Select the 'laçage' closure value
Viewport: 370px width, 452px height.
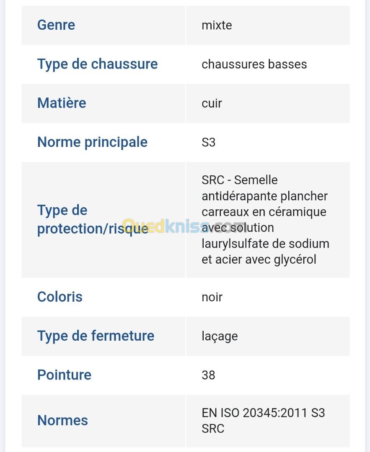[220, 336]
